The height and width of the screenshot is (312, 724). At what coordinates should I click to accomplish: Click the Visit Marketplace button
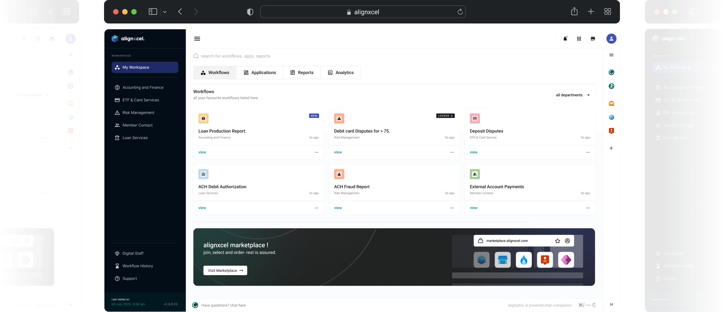click(225, 270)
